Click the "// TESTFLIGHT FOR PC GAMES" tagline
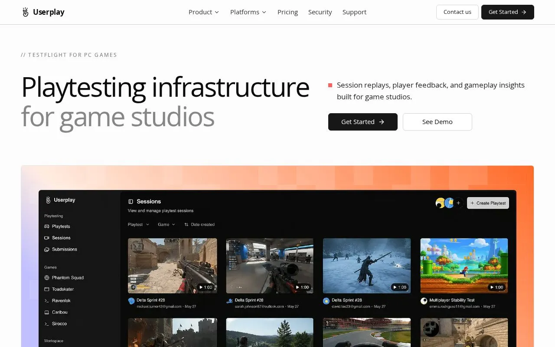The image size is (555, 347). pyautogui.click(x=69, y=55)
